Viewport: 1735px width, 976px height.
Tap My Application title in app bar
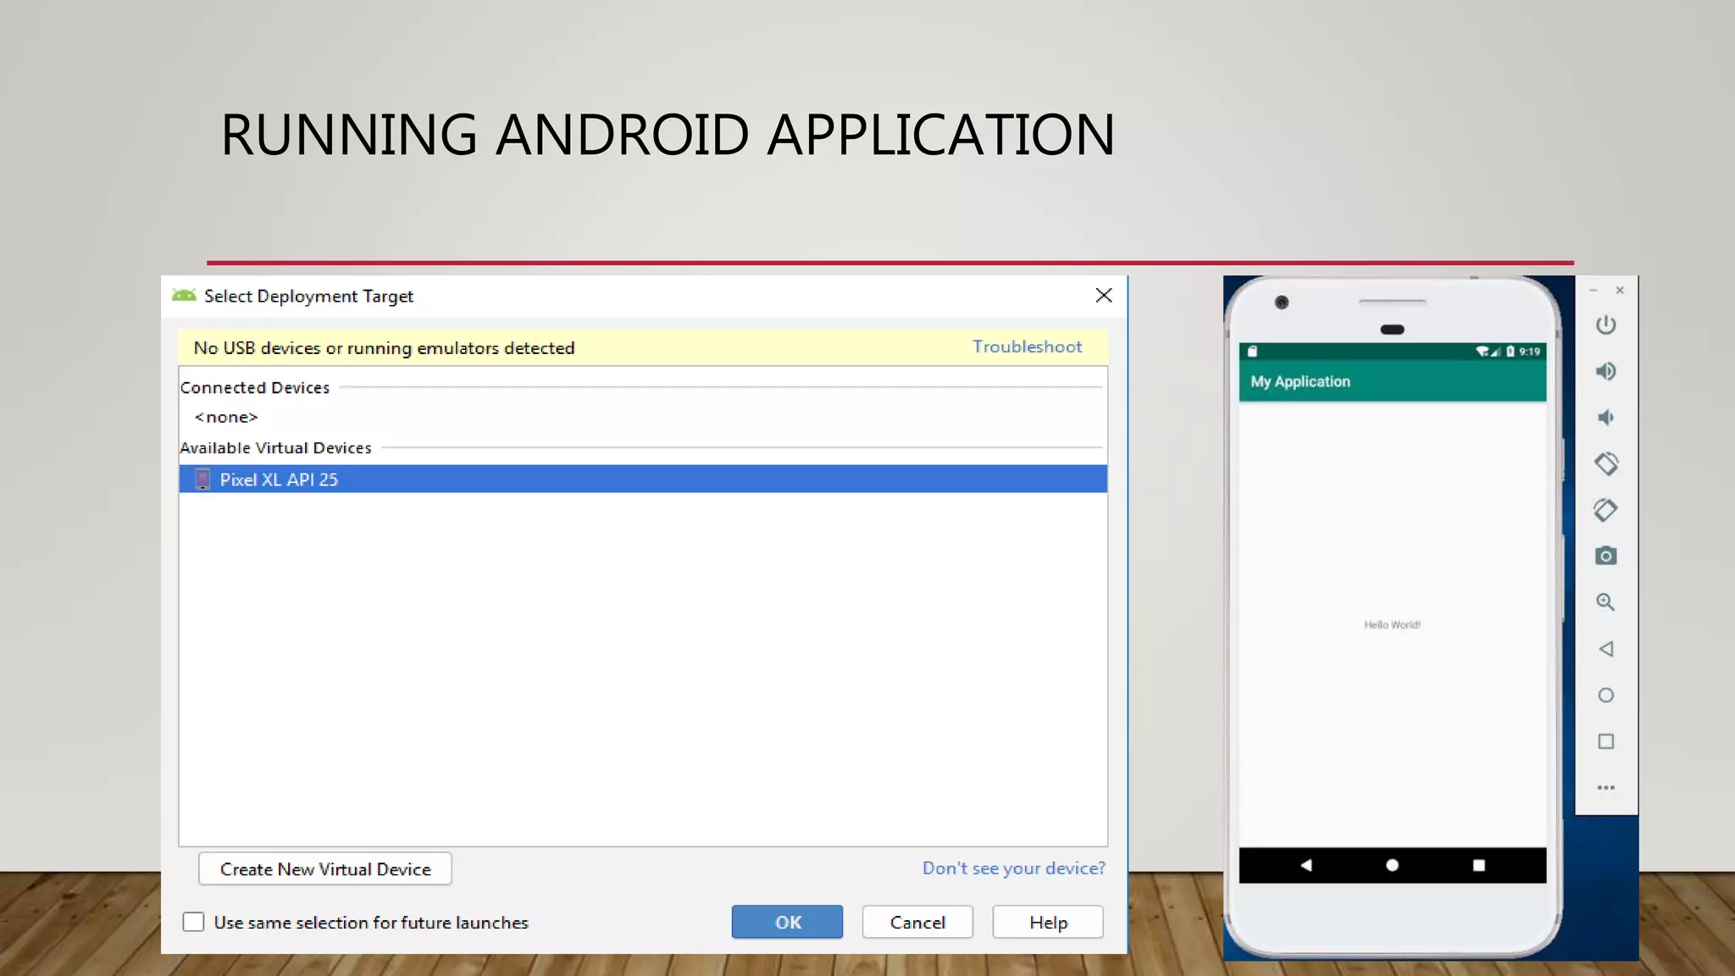[1300, 381]
